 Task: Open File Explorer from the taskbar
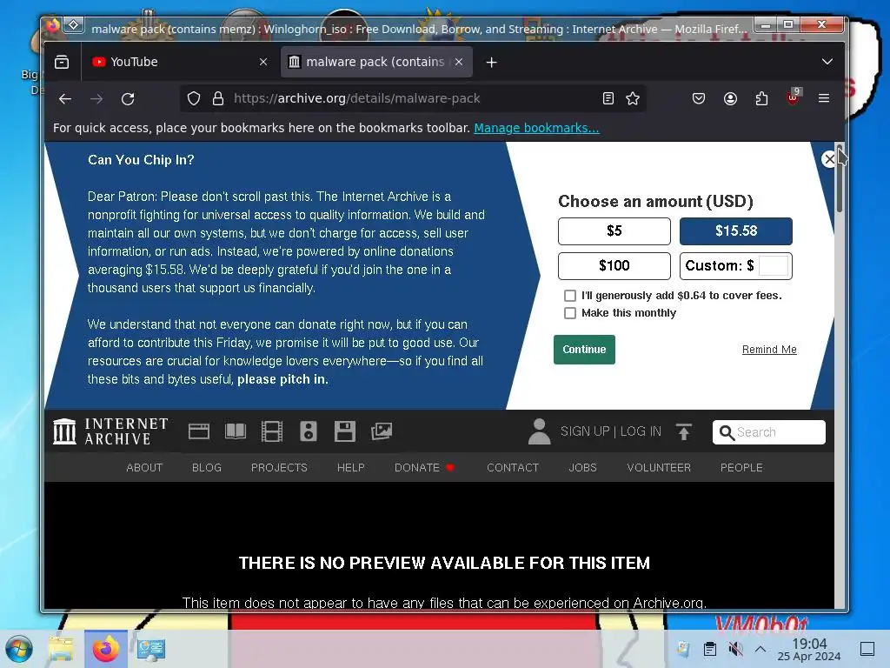tap(62, 649)
